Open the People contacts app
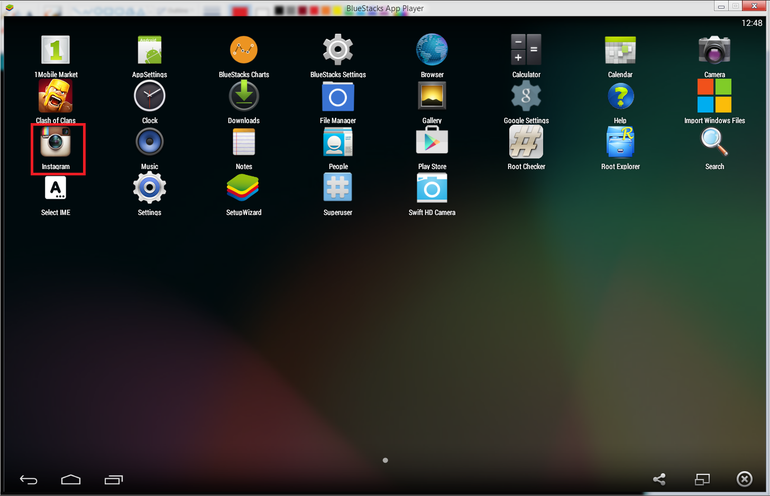Screen dimensions: 770x496 pos(338,142)
